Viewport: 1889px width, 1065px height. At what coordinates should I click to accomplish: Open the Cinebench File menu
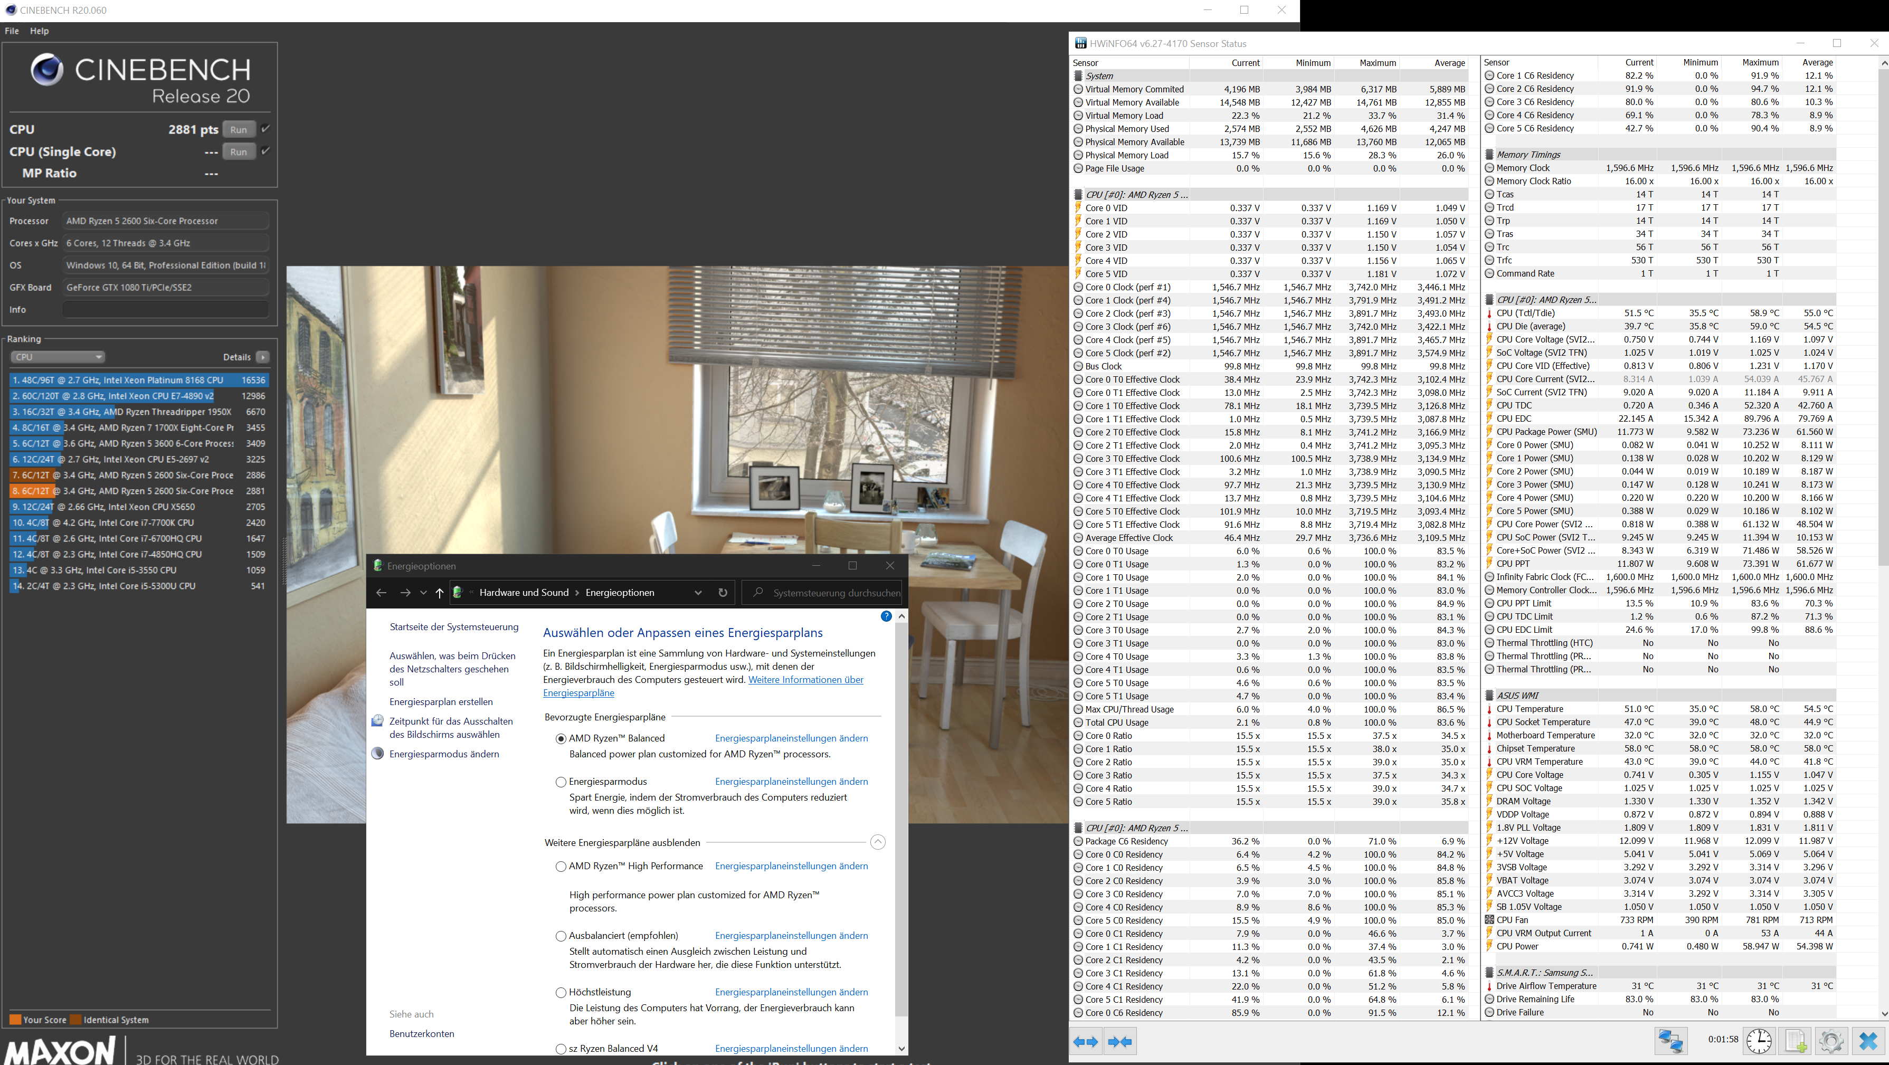click(12, 31)
